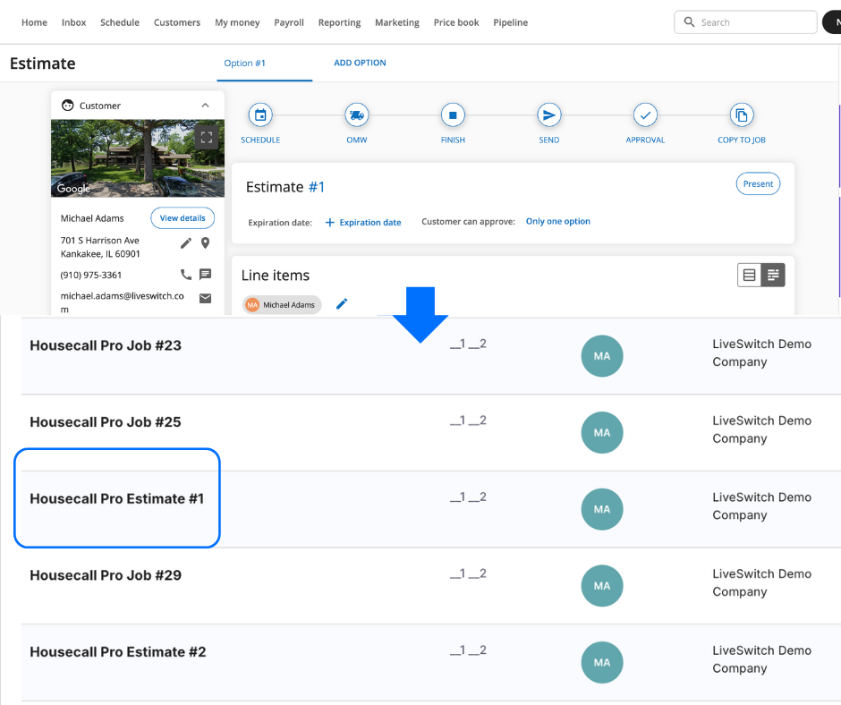
Task: Click the michael.adams@liveswitch.com email text
Action: pos(123,302)
